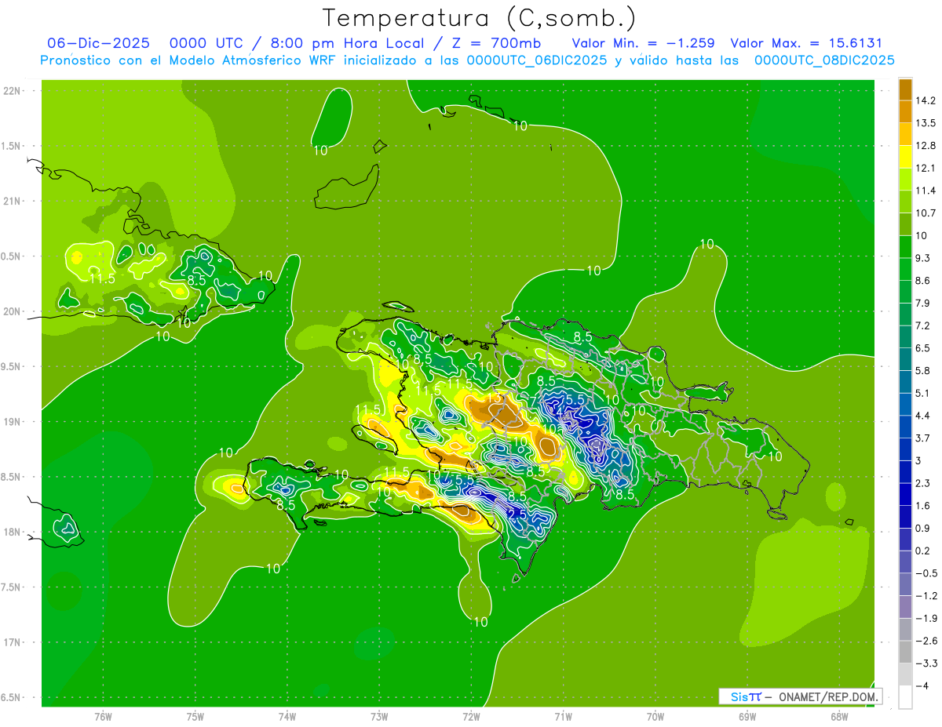Click the "19N" latitude axis label

tap(13, 421)
